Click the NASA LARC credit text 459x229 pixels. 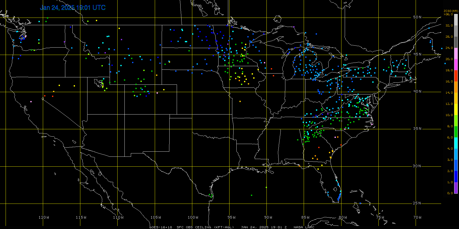[304, 227]
